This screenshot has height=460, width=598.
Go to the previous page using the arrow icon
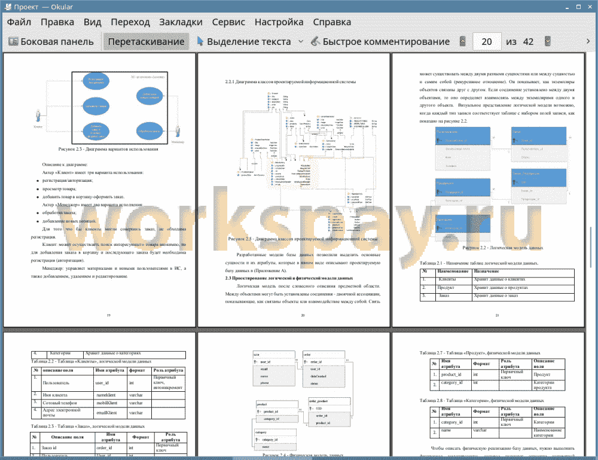463,41
